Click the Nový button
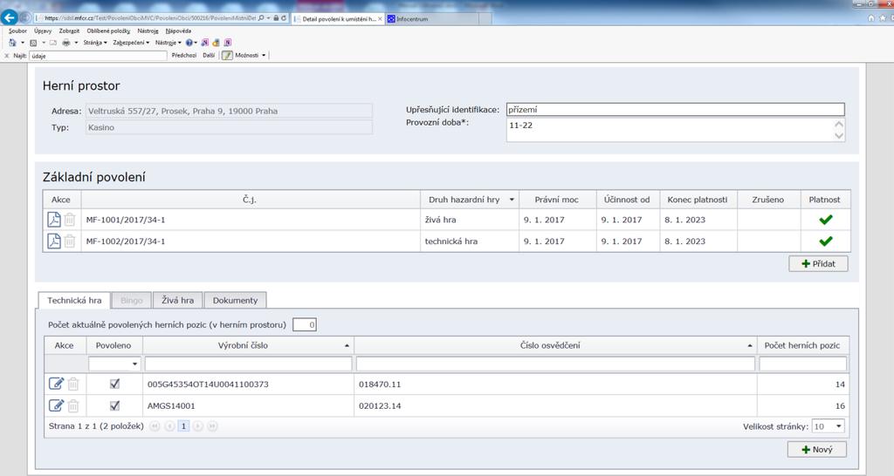The image size is (894, 476). 817,449
